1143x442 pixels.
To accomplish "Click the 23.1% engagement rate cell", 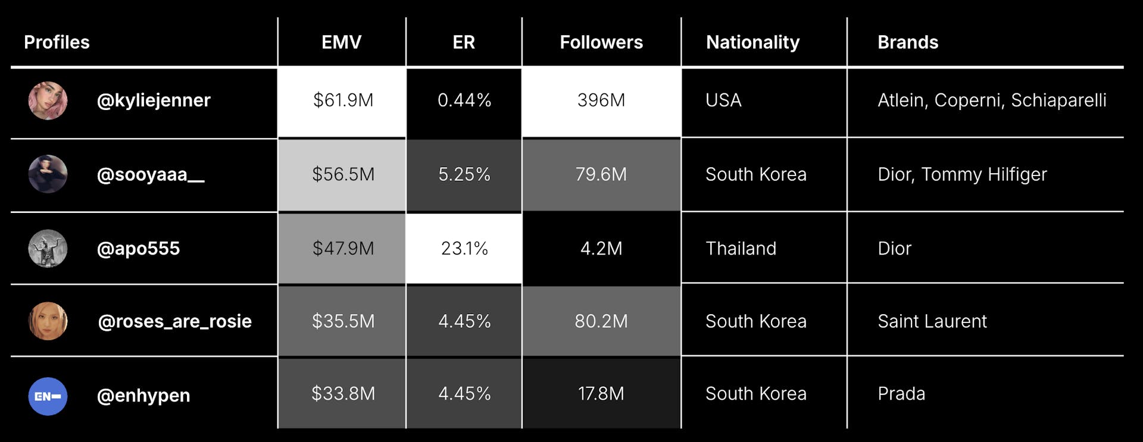I will tap(464, 248).
